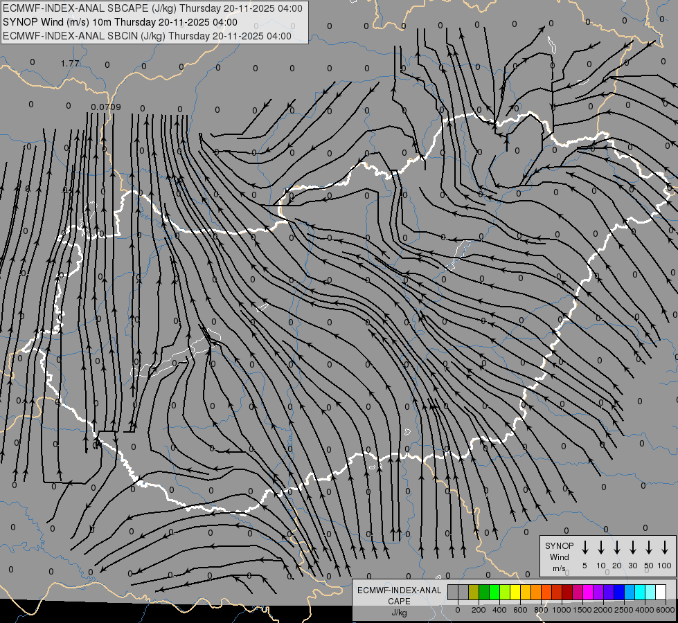This screenshot has width=678, height=623.
Task: Pick the pale light-cyan CAPE legend swatch
Action: 650,592
